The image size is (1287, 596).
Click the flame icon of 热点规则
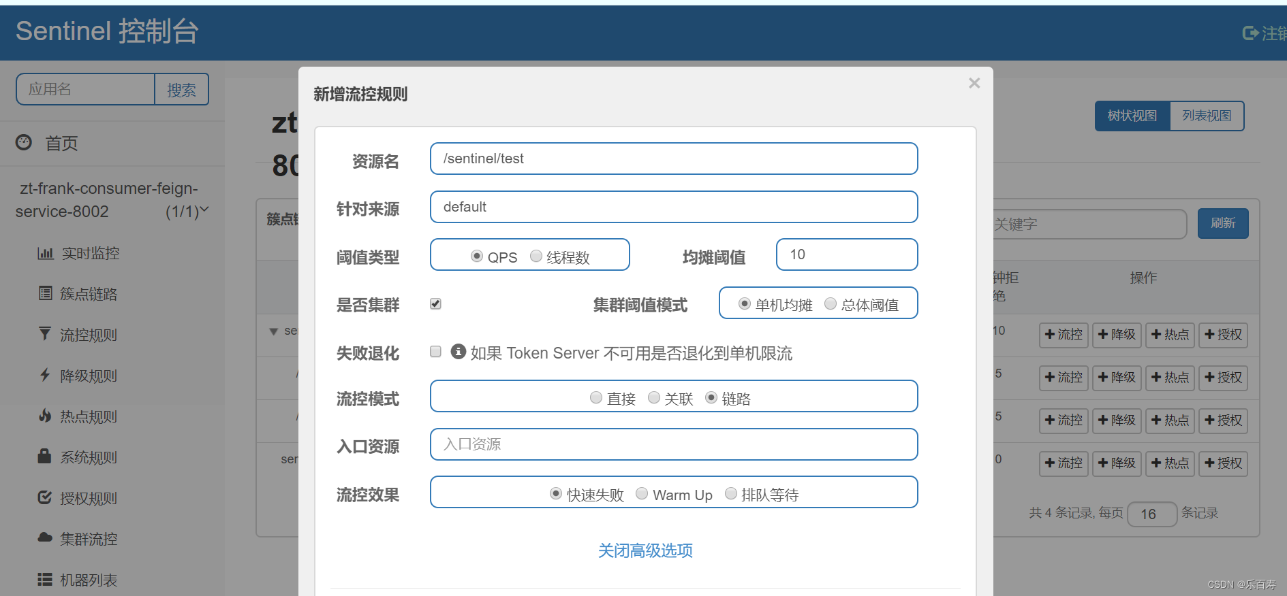(45, 415)
